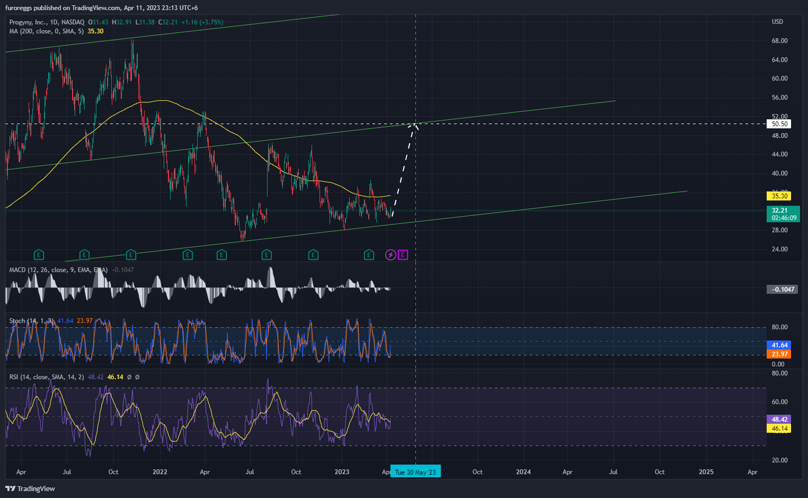Click the 2023 time axis label

[x=342, y=472]
